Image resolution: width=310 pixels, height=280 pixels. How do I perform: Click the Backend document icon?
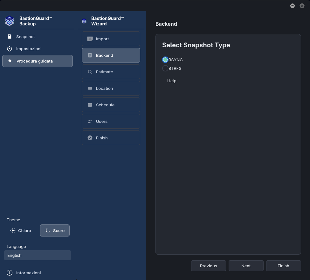pos(90,55)
